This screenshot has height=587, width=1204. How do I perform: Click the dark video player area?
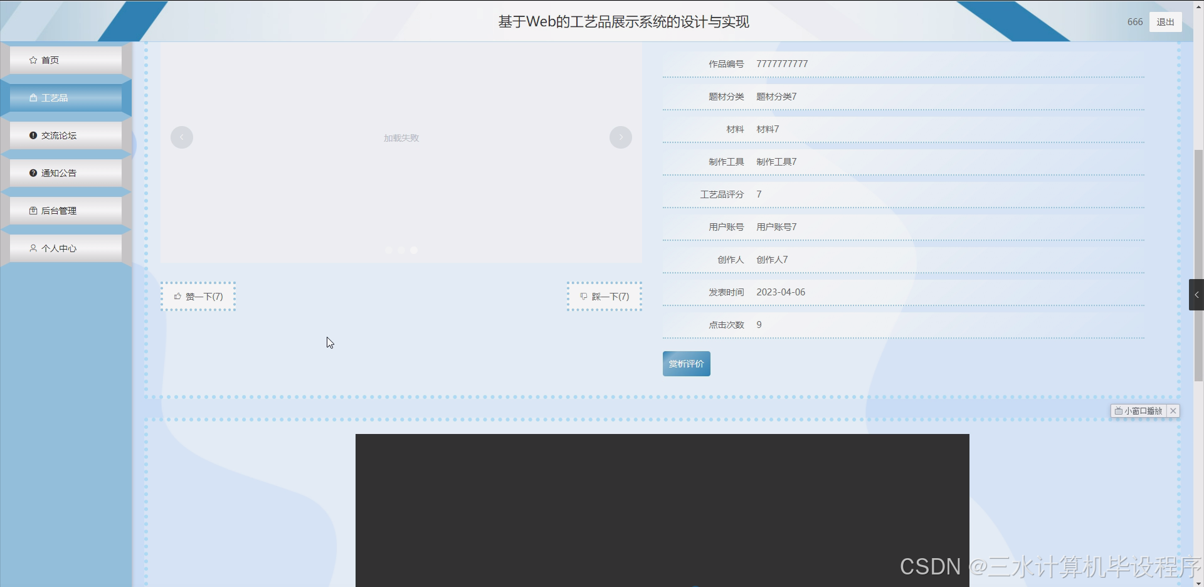(x=662, y=510)
